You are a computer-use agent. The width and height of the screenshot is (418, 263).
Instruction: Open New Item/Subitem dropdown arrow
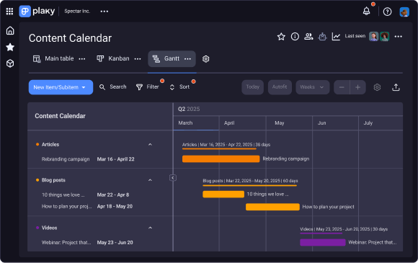click(x=84, y=87)
